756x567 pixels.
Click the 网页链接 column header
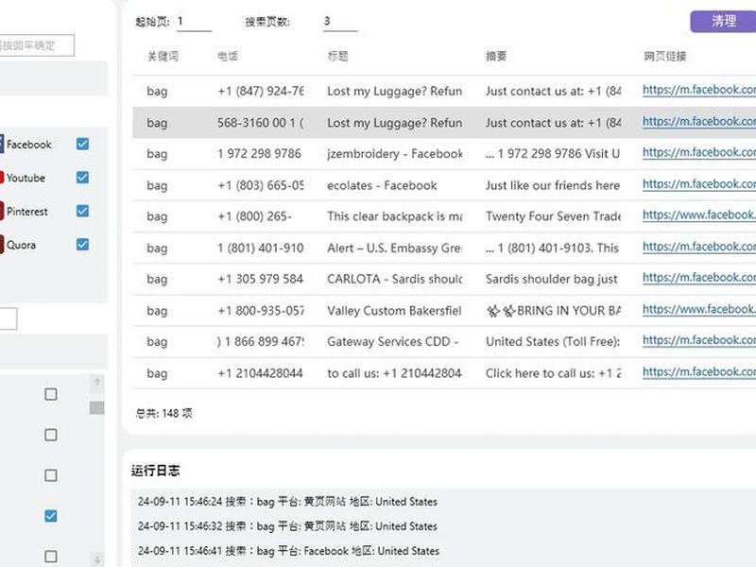pos(665,57)
